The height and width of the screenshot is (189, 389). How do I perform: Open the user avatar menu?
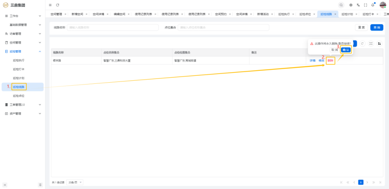point(383,5)
